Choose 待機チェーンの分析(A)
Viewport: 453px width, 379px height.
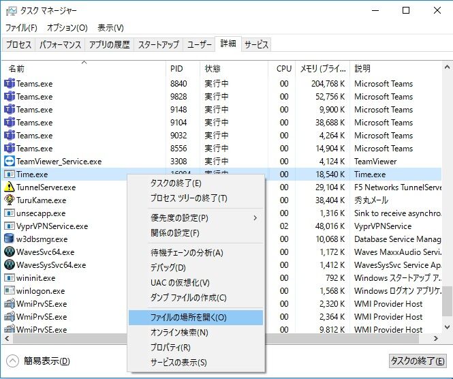tap(196, 253)
